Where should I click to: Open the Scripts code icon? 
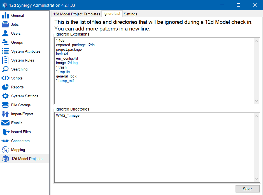[x=5, y=78]
